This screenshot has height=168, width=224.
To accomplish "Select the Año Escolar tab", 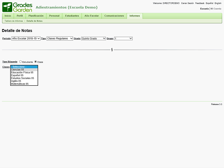I will [92, 16].
